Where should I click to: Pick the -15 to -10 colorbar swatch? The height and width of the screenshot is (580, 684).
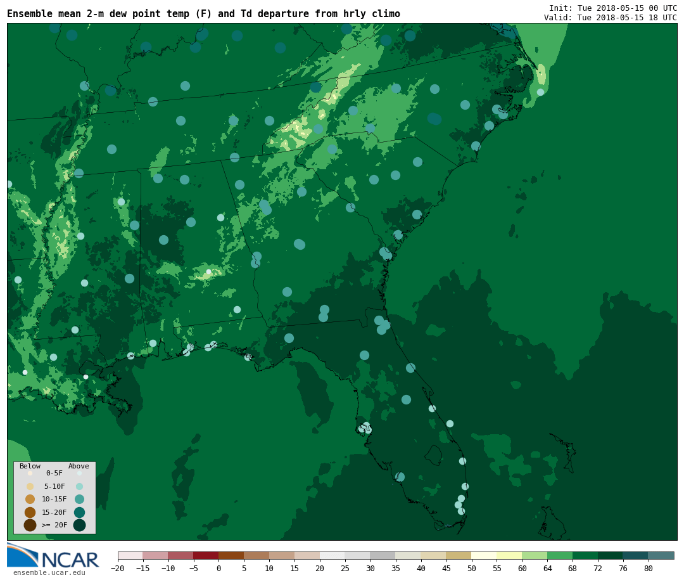point(156,555)
